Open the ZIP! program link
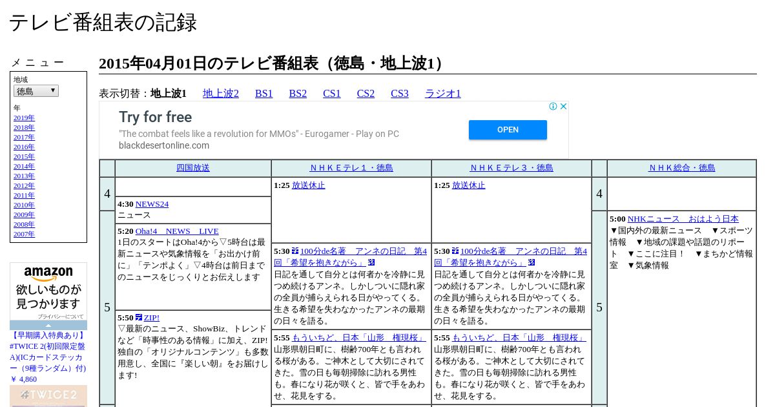 [x=152, y=318]
